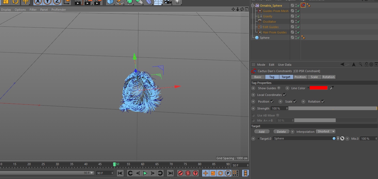Enable the Show Guides checkbox

279,88
